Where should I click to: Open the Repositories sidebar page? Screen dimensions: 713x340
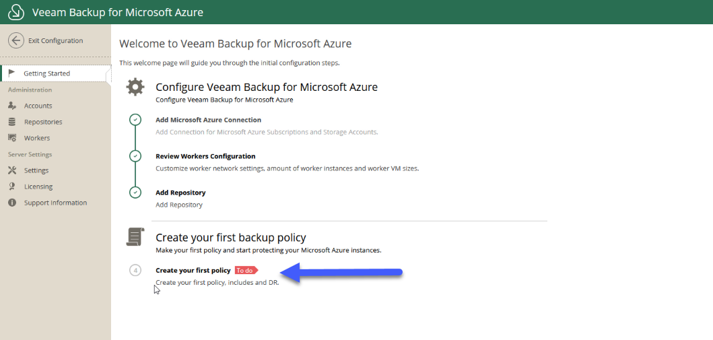(43, 122)
